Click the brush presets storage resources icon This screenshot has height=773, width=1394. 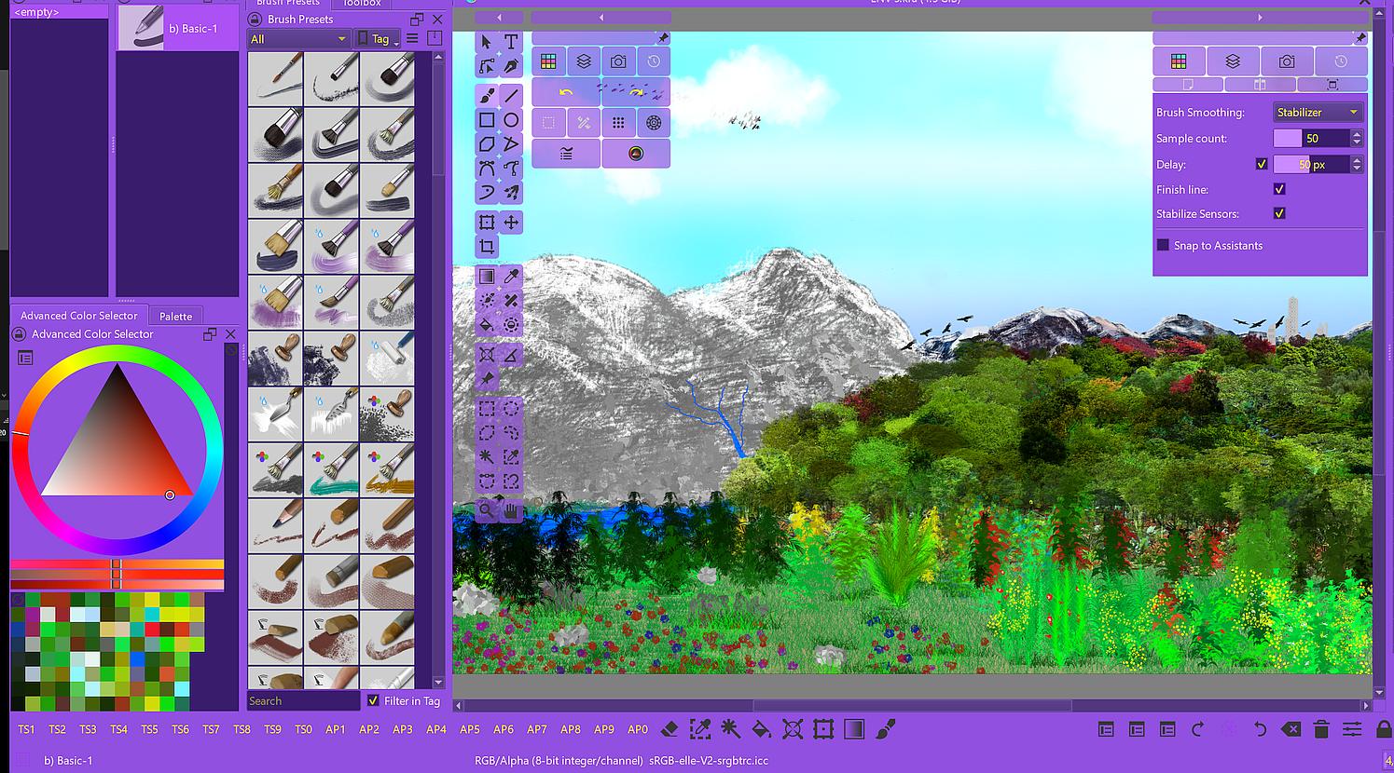coord(435,38)
